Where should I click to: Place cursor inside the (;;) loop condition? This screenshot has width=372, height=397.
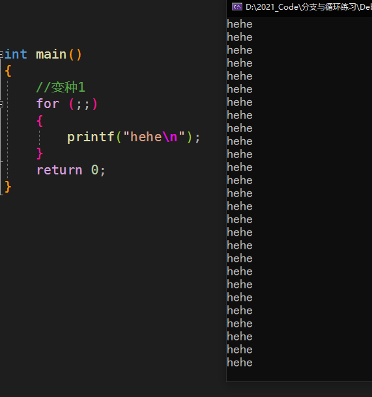[x=83, y=104]
